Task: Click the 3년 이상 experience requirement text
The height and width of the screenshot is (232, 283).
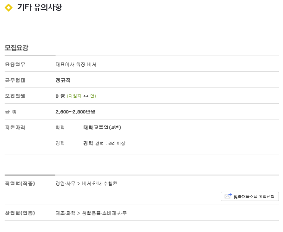Action: (x=116, y=143)
